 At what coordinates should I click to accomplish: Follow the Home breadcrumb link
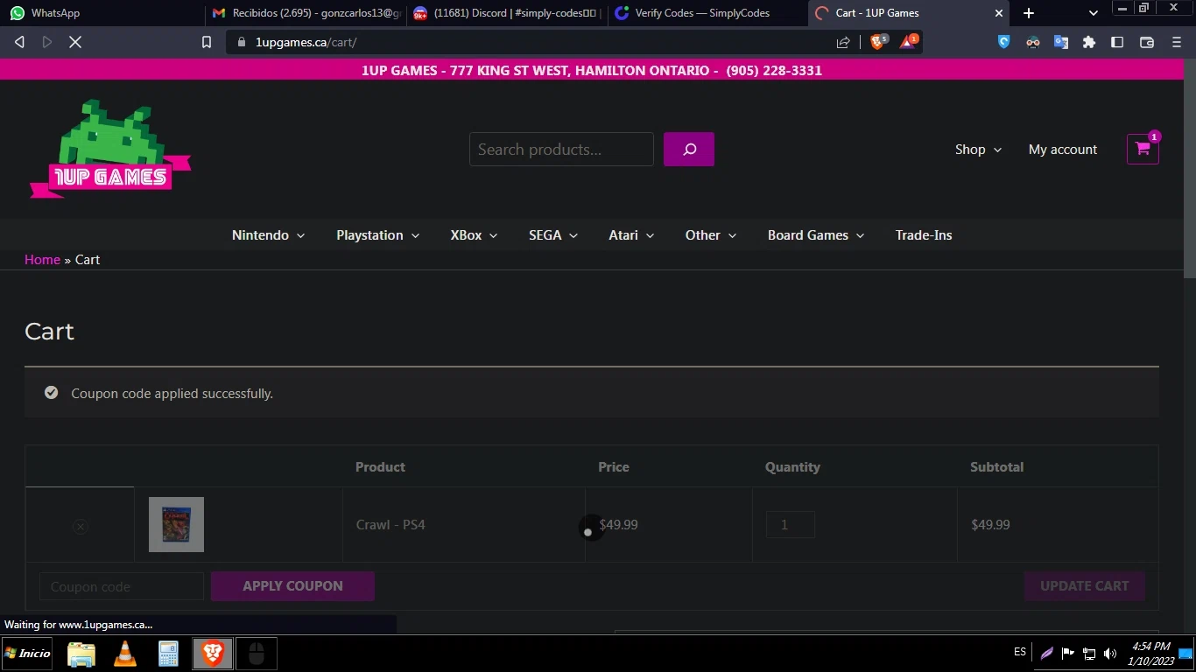[x=42, y=260]
